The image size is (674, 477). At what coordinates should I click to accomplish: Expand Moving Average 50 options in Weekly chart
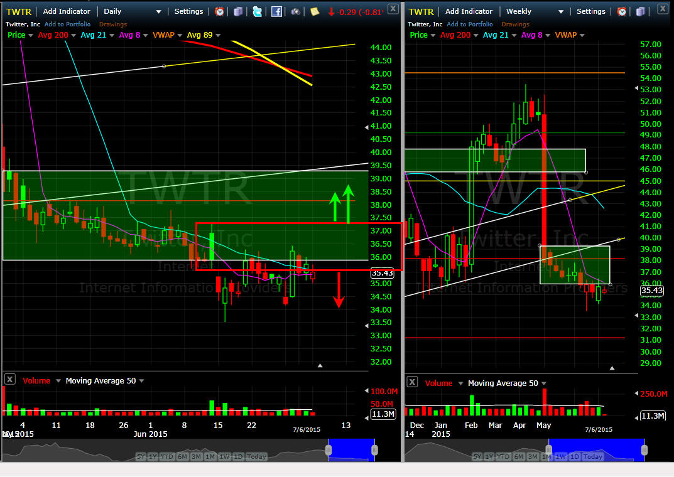544,383
